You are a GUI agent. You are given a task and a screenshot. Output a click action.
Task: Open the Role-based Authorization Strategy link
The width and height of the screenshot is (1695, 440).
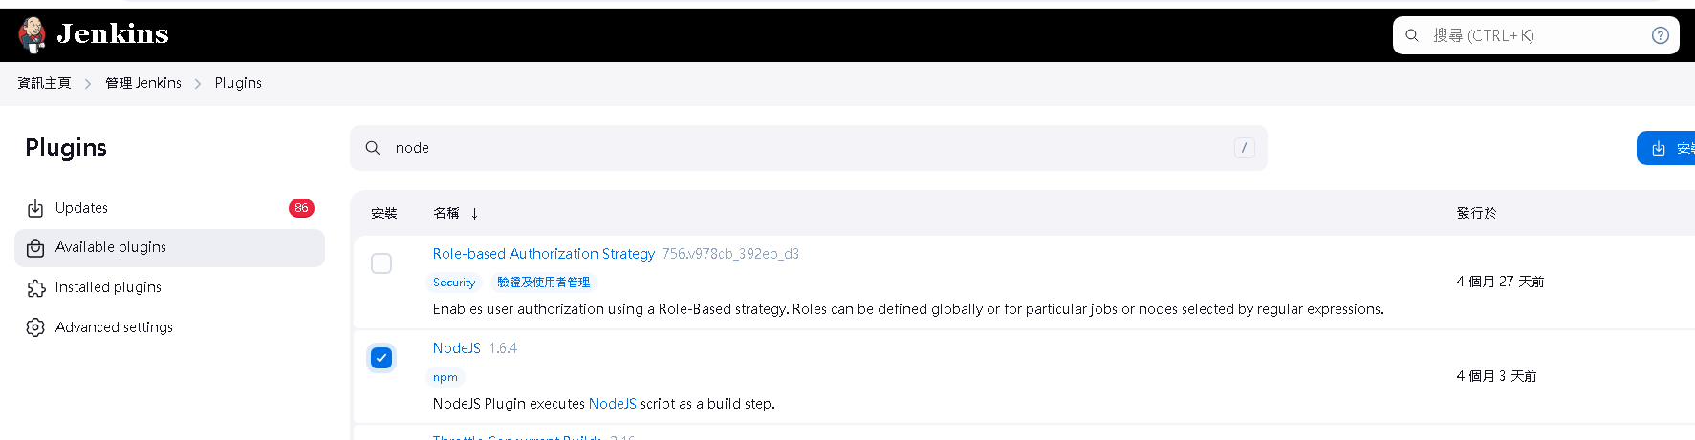544,254
